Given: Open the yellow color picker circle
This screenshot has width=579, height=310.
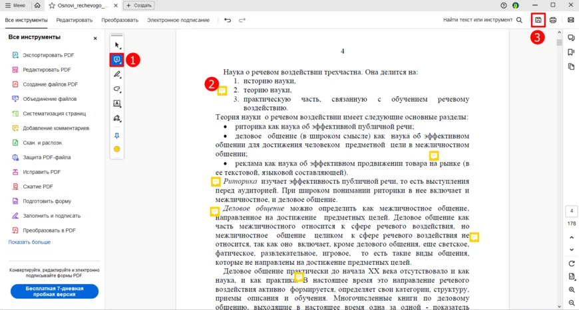Looking at the screenshot, I should (117, 149).
